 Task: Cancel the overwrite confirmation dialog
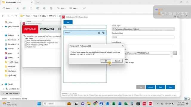coord(117,61)
